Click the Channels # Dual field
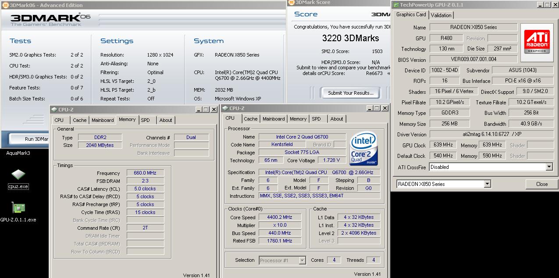 click(191, 137)
